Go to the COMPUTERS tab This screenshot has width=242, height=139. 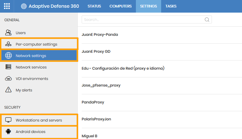click(120, 6)
